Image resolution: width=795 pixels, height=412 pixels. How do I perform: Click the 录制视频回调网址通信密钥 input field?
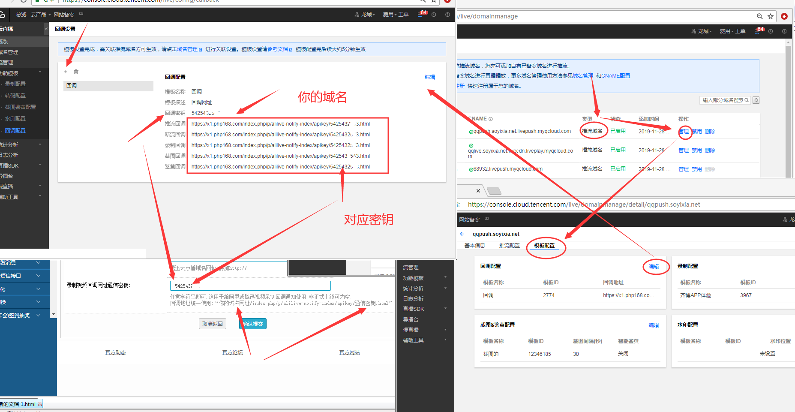point(250,286)
